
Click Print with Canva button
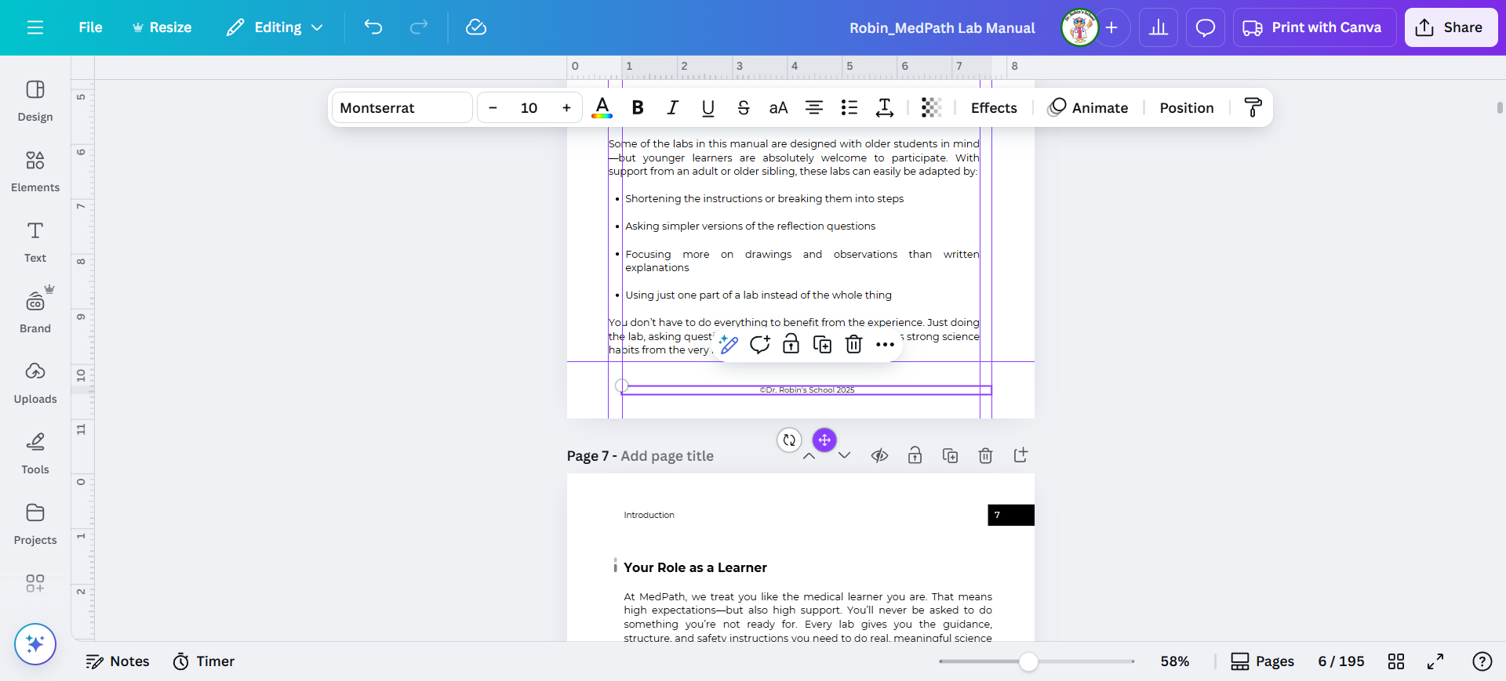tap(1315, 27)
